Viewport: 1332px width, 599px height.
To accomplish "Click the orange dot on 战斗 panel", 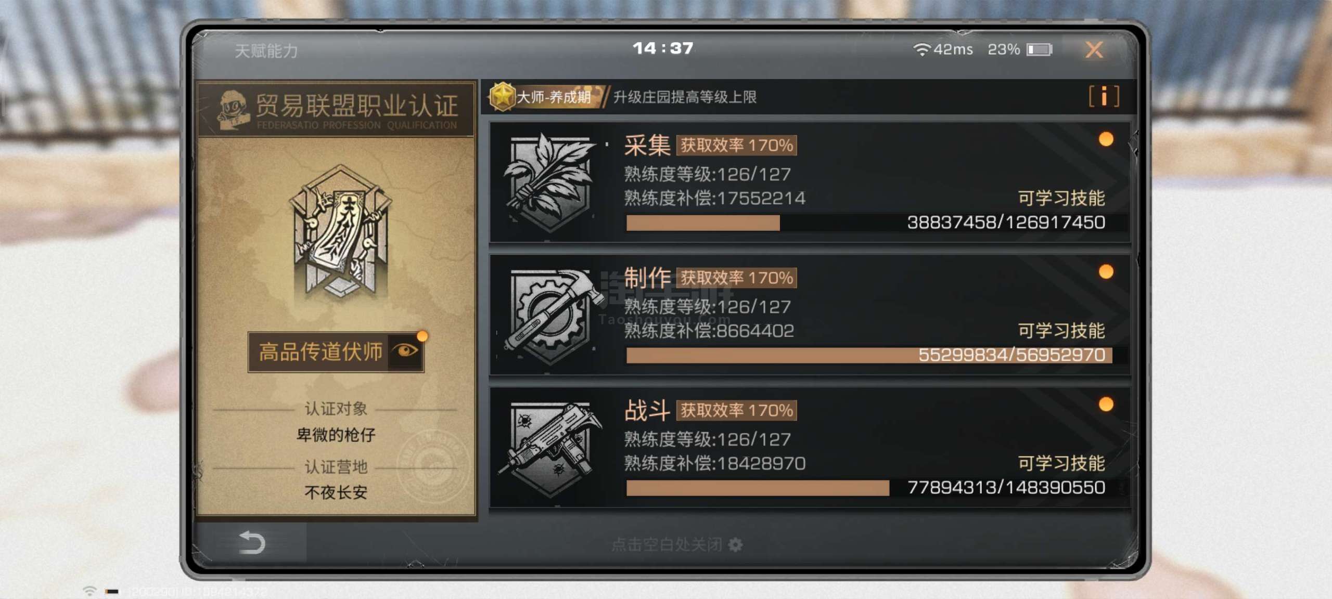I will click(1106, 404).
